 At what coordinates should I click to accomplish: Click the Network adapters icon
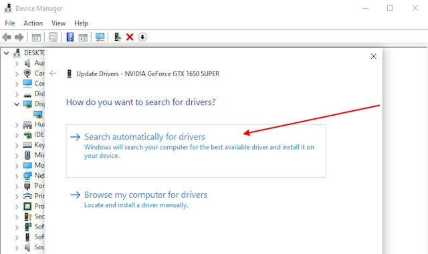(27, 176)
